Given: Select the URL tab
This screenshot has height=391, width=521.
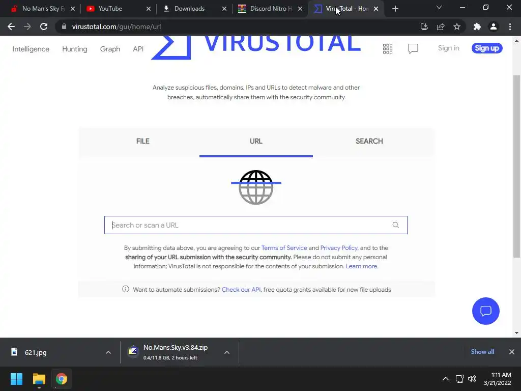Looking at the screenshot, I should pyautogui.click(x=256, y=142).
